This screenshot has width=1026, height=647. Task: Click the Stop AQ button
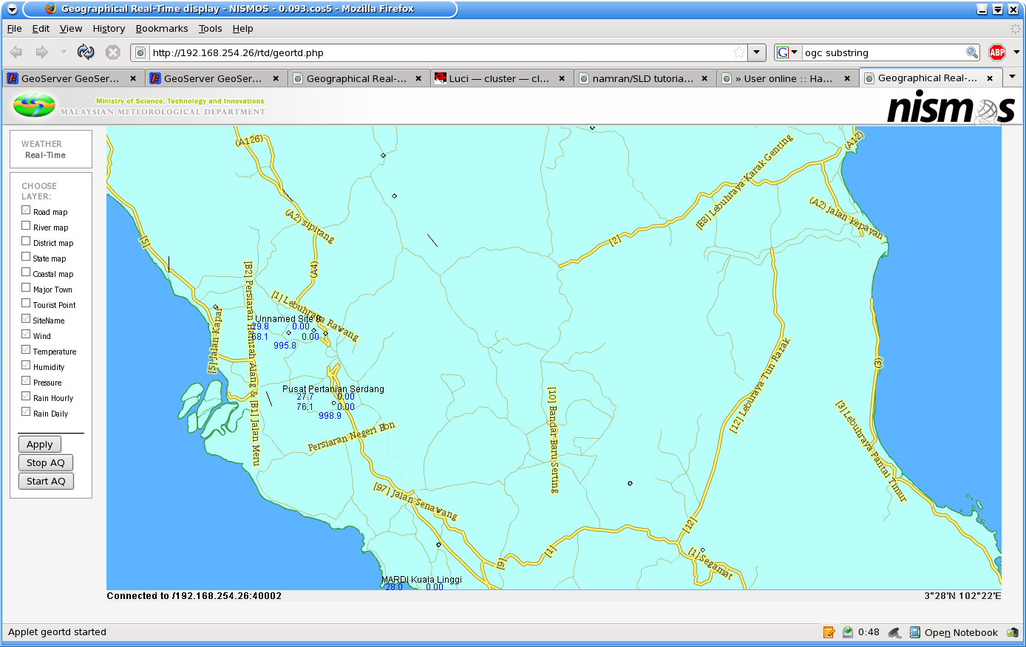(45, 463)
